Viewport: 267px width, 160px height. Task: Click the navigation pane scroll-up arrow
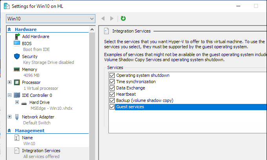coord(92,29)
